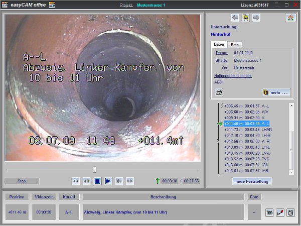Viewport: 301px width, 226px height.
Task: Click the fast forward button
Action: pyautogui.click(x=130, y=181)
